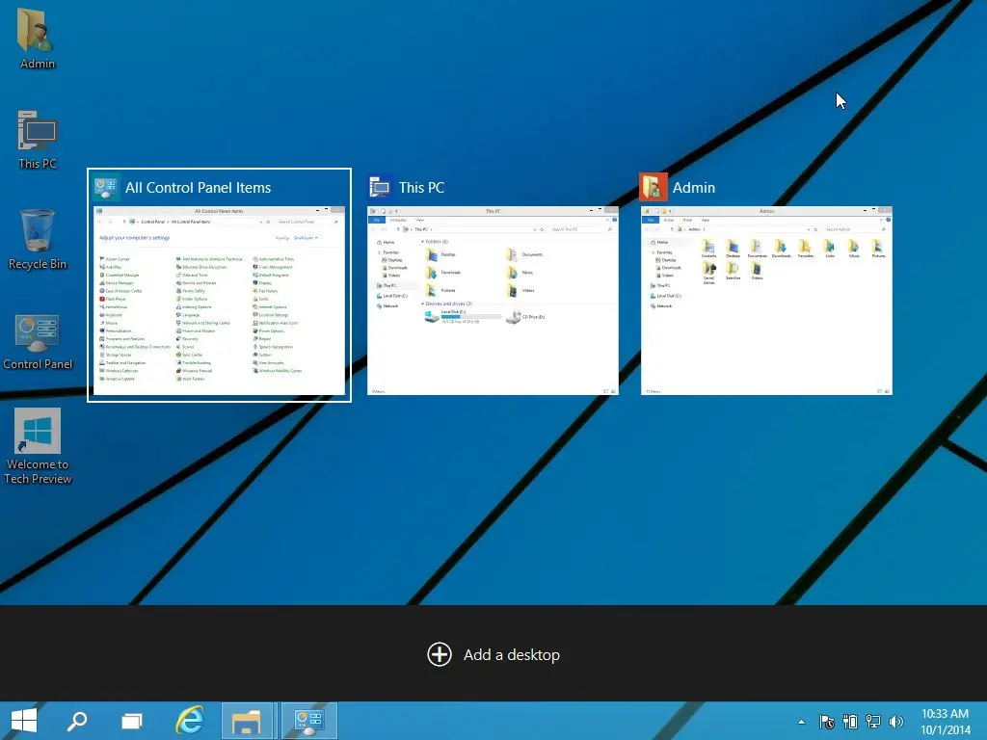Switch to Control Panel taskbar button

(308, 721)
